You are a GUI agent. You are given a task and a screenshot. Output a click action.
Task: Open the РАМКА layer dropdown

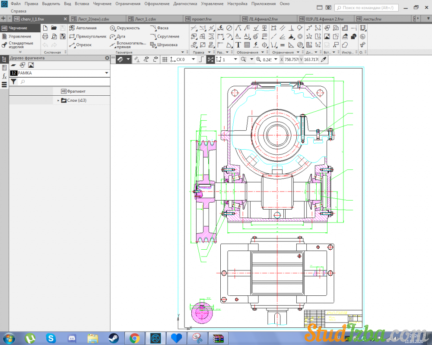(x=106, y=73)
